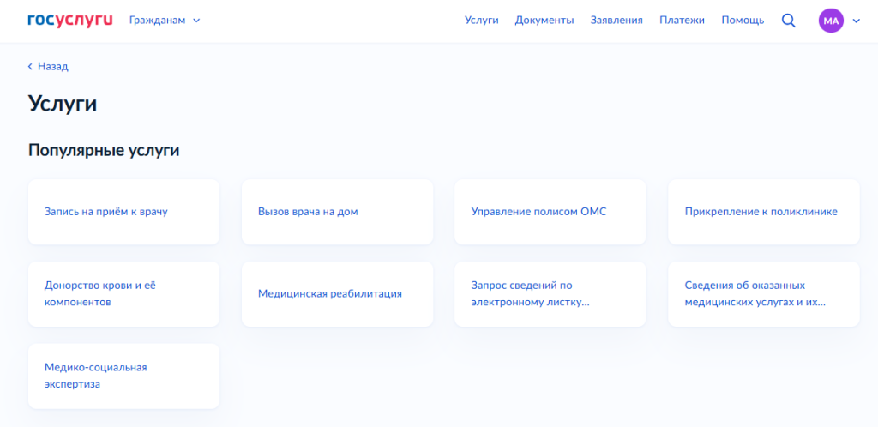Open Запрос сведений по электронному листку
The image size is (878, 427).
pos(550,294)
